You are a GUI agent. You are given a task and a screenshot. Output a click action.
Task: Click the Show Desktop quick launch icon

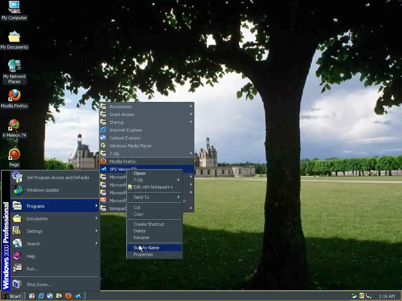pos(32,296)
